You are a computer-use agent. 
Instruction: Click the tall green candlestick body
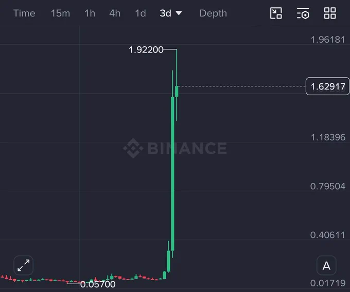(172, 174)
